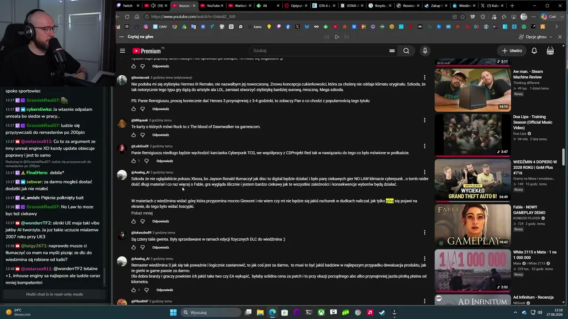This screenshot has width=568, height=319.
Task: Click the YouTube search magnifier button
Action: click(x=406, y=51)
